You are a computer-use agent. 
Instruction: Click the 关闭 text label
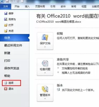[11, 31]
